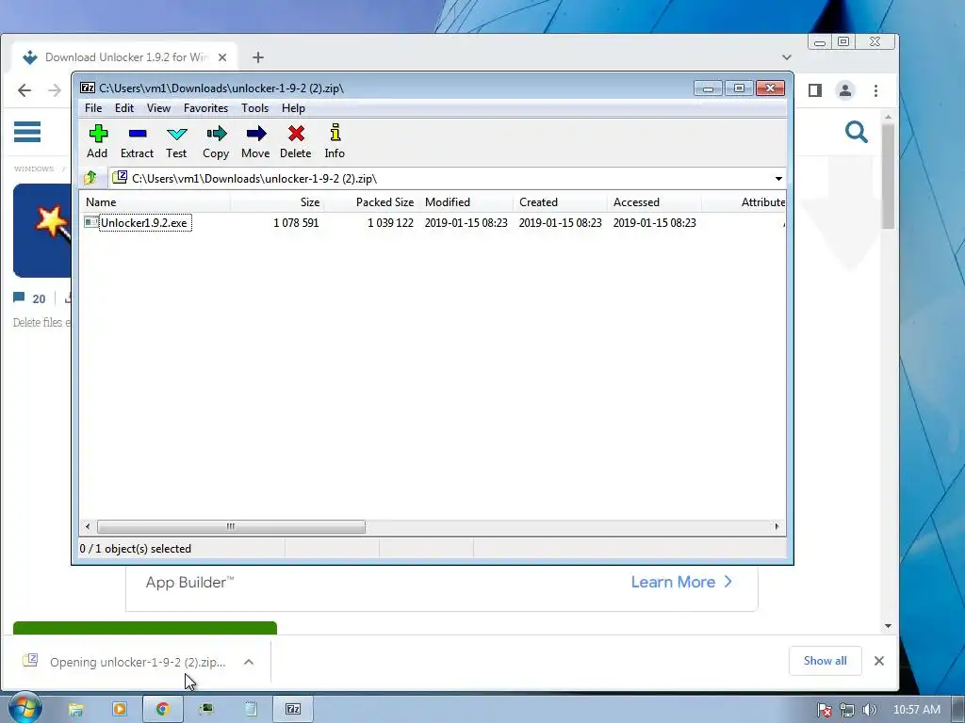Open the Edit menu in 7-Zip
Image resolution: width=965 pixels, height=723 pixels.
point(124,108)
